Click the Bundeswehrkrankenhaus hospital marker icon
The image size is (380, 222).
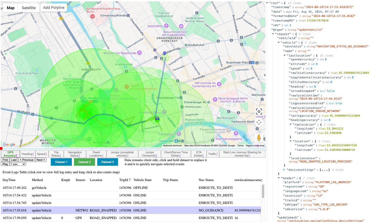(93, 16)
